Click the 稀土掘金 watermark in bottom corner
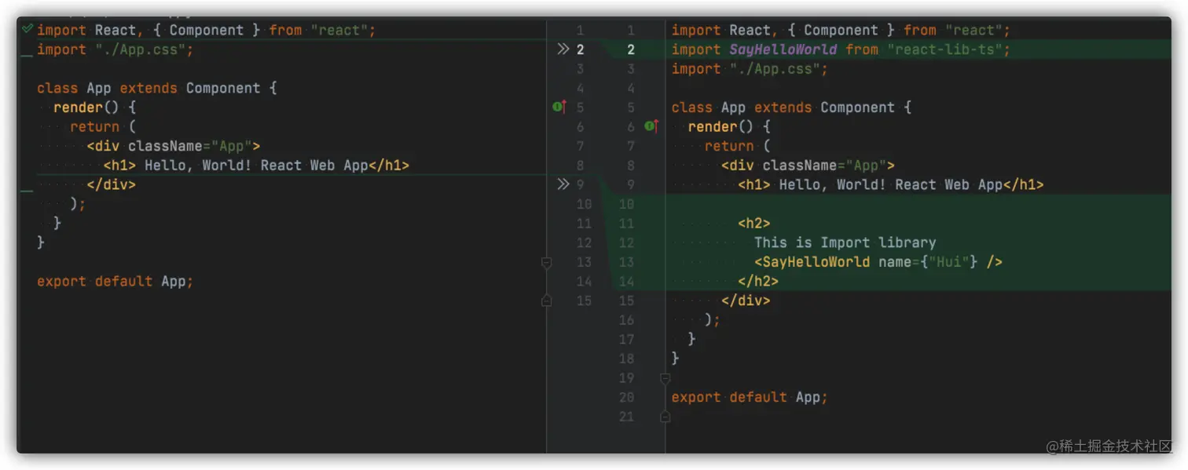 point(1108,444)
